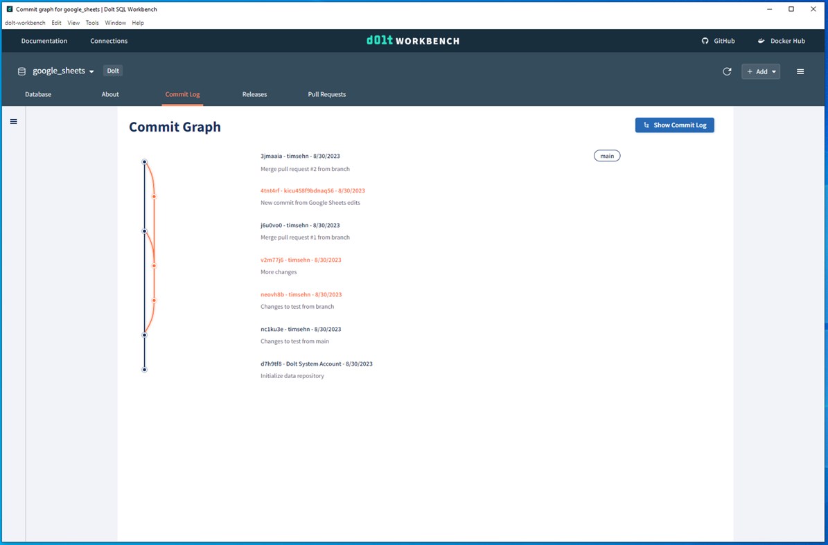Viewport: 828px width, 545px height.
Task: Click the refresh icon in database header
Action: pyautogui.click(x=727, y=71)
